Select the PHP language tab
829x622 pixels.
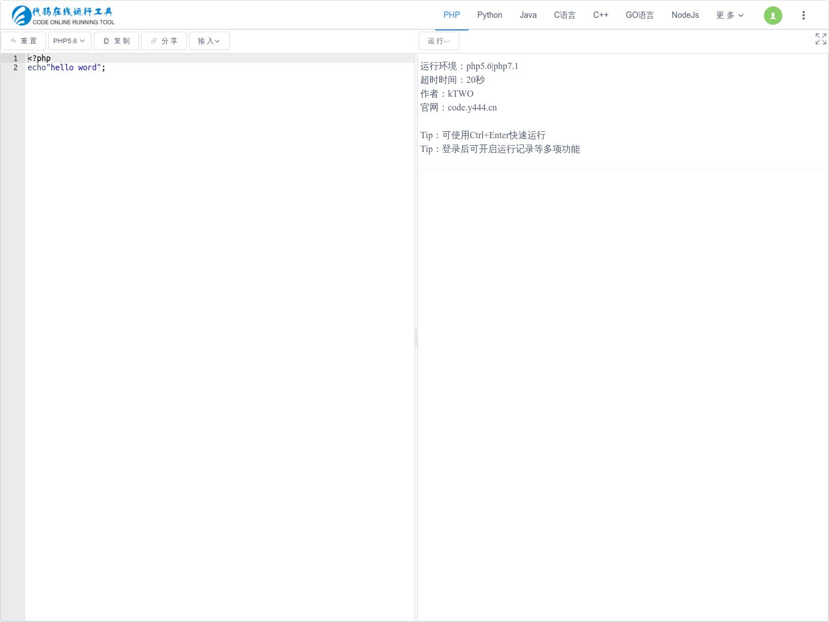click(452, 15)
